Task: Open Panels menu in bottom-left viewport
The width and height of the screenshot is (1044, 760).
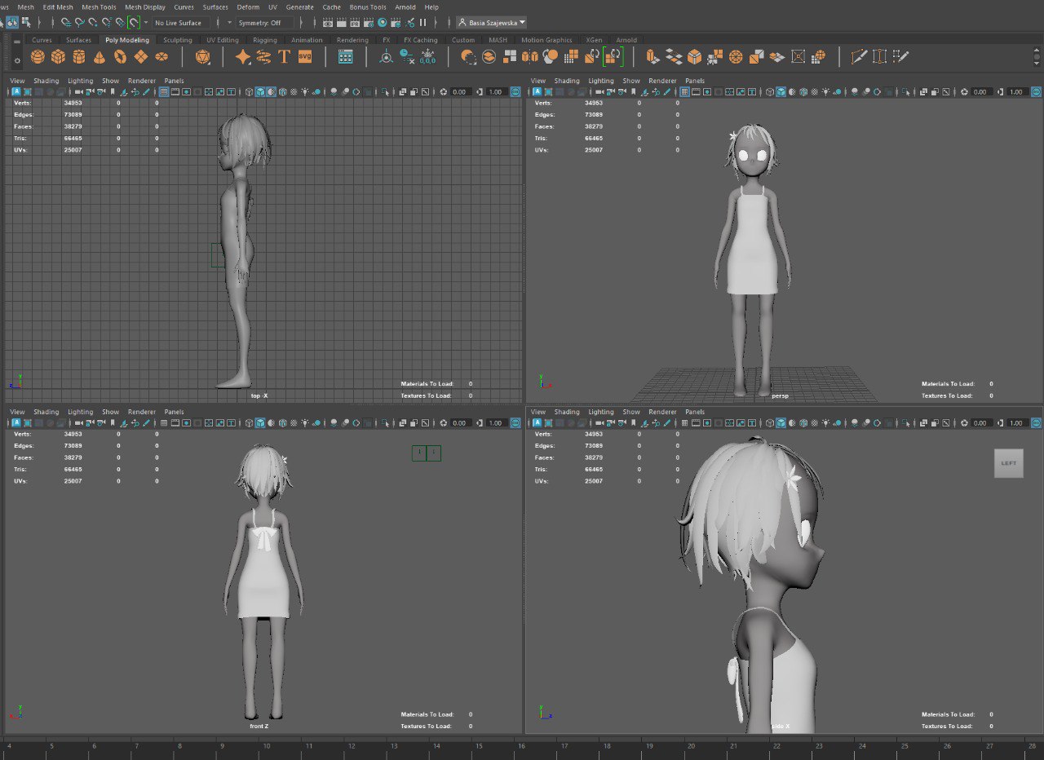Action: (174, 412)
